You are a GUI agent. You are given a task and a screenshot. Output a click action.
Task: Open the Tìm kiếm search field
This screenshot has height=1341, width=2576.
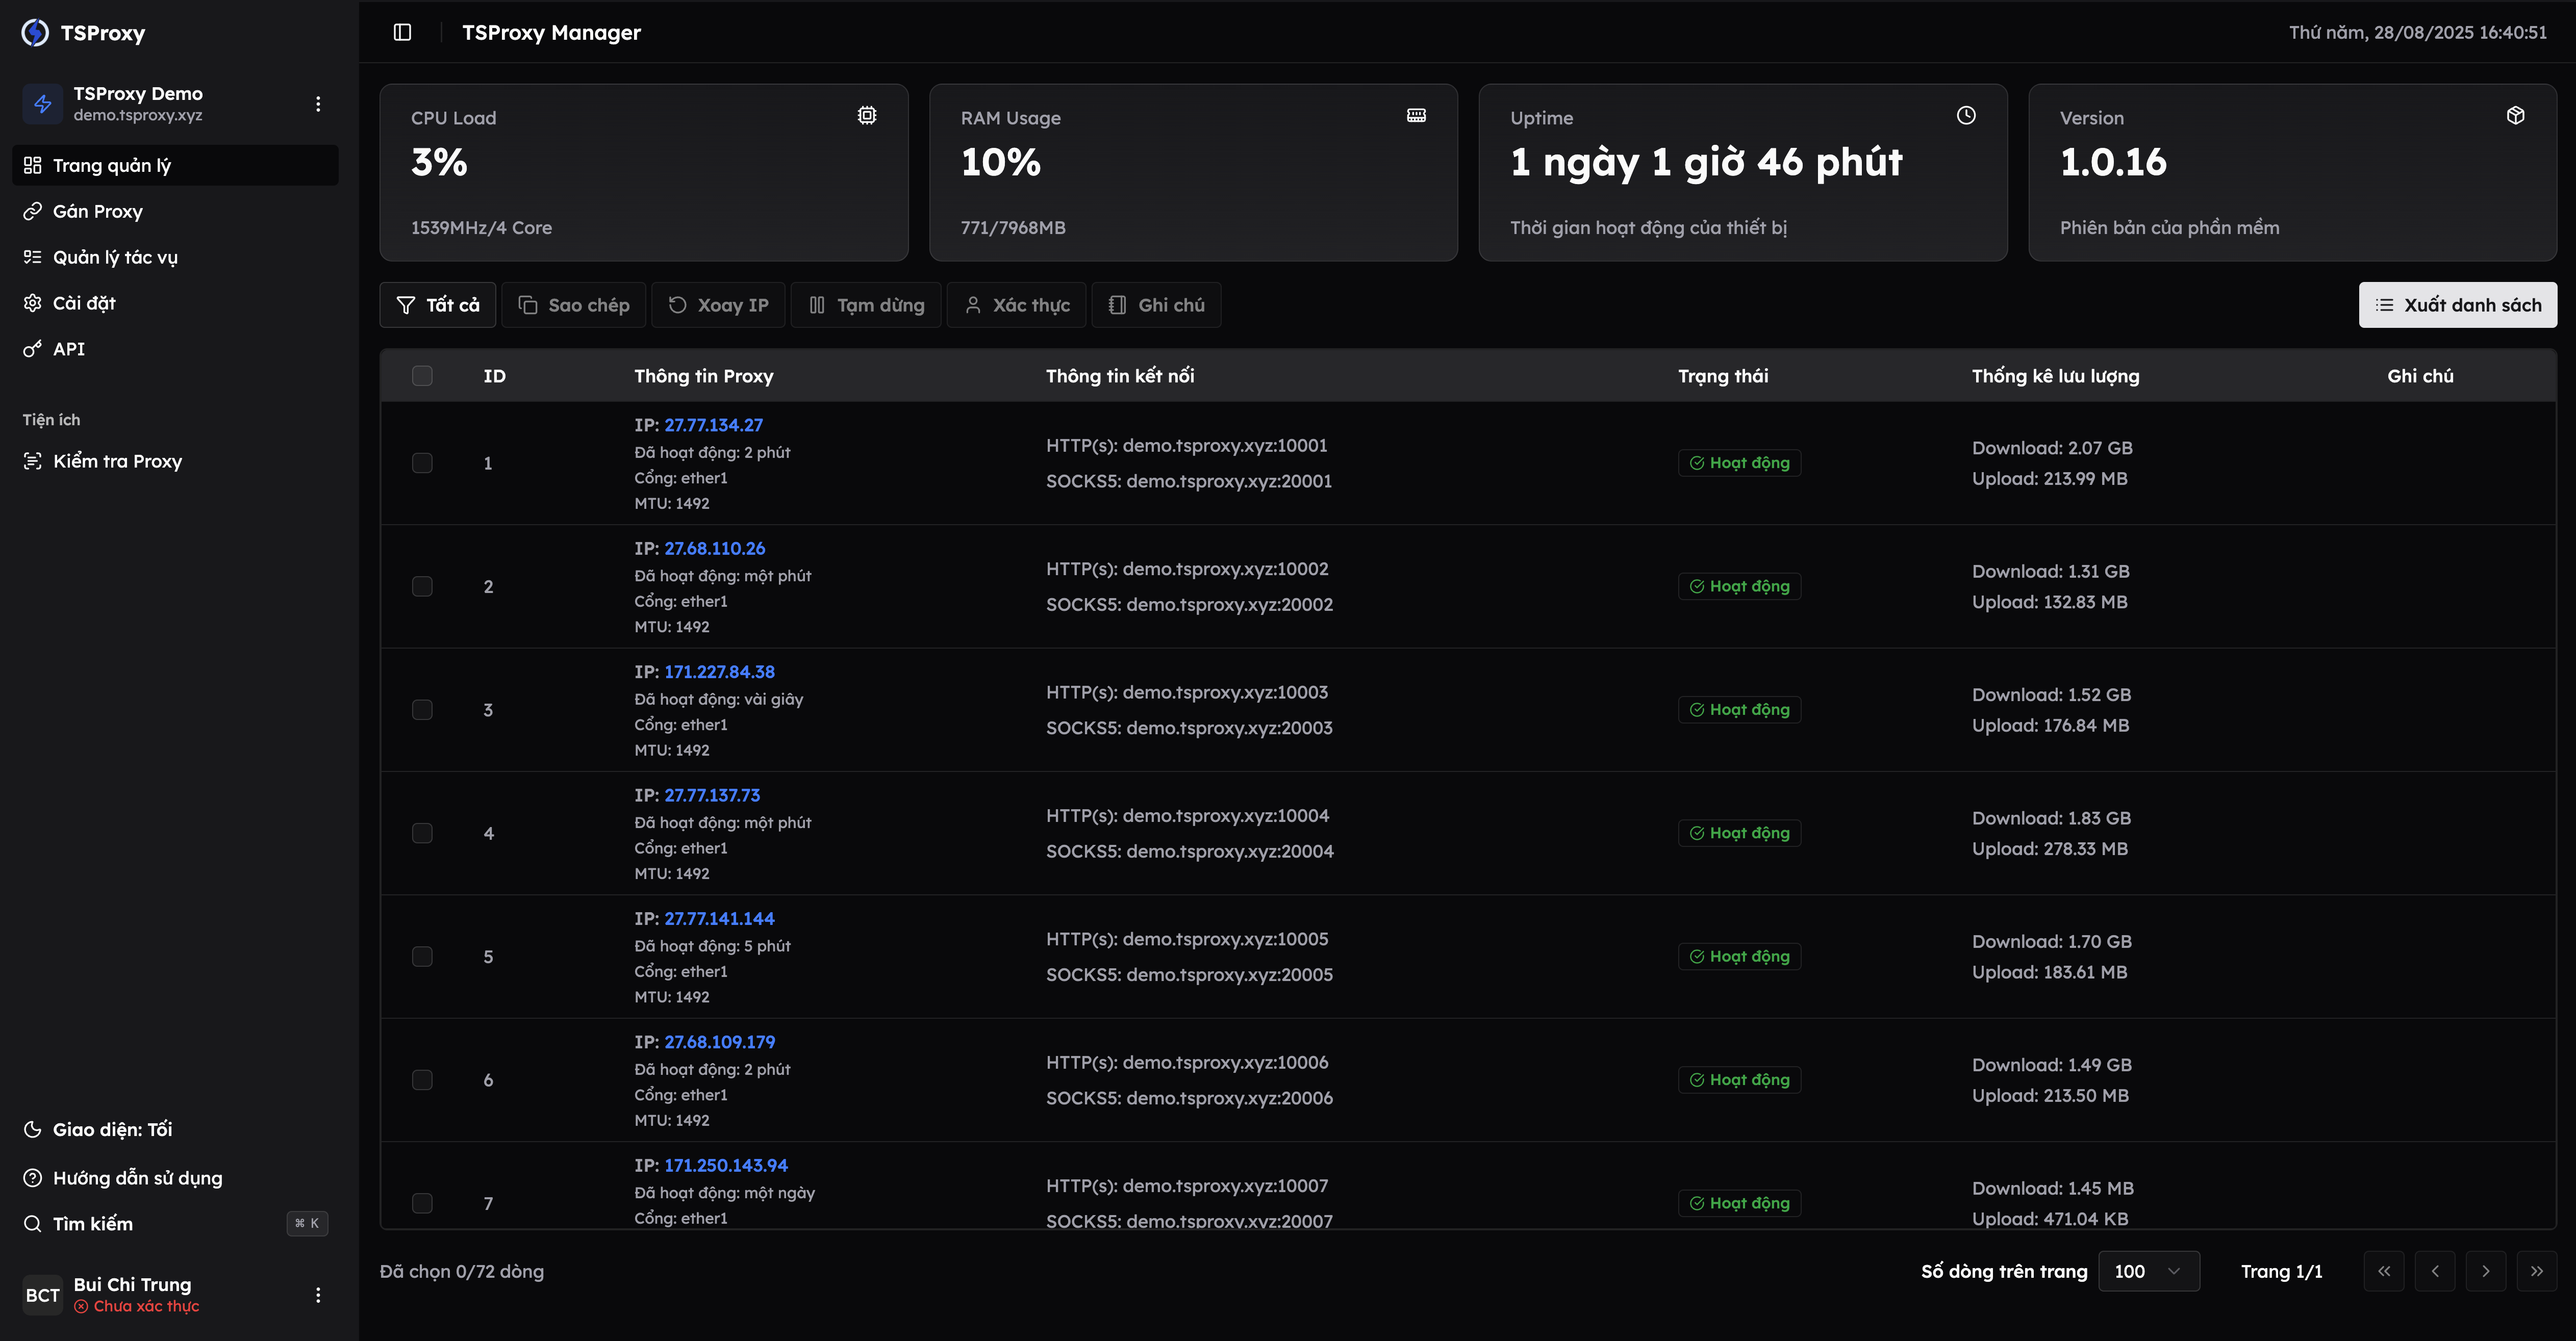coord(93,1223)
